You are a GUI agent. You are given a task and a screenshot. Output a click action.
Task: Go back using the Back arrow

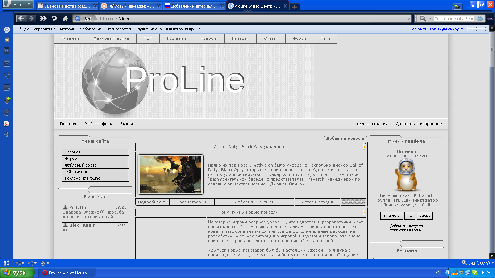pos(21,18)
